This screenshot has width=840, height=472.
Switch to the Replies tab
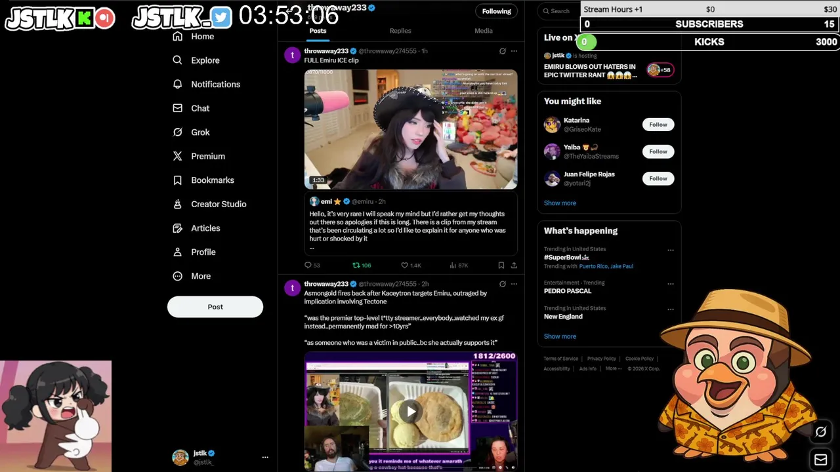[x=400, y=31]
